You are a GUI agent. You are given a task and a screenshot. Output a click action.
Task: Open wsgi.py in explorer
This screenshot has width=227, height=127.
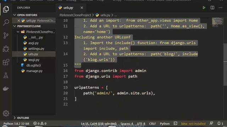(x=34, y=60)
